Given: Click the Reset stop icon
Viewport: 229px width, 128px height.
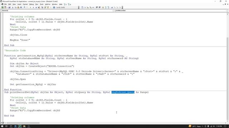Looking at the screenshot, I should tap(36, 7).
